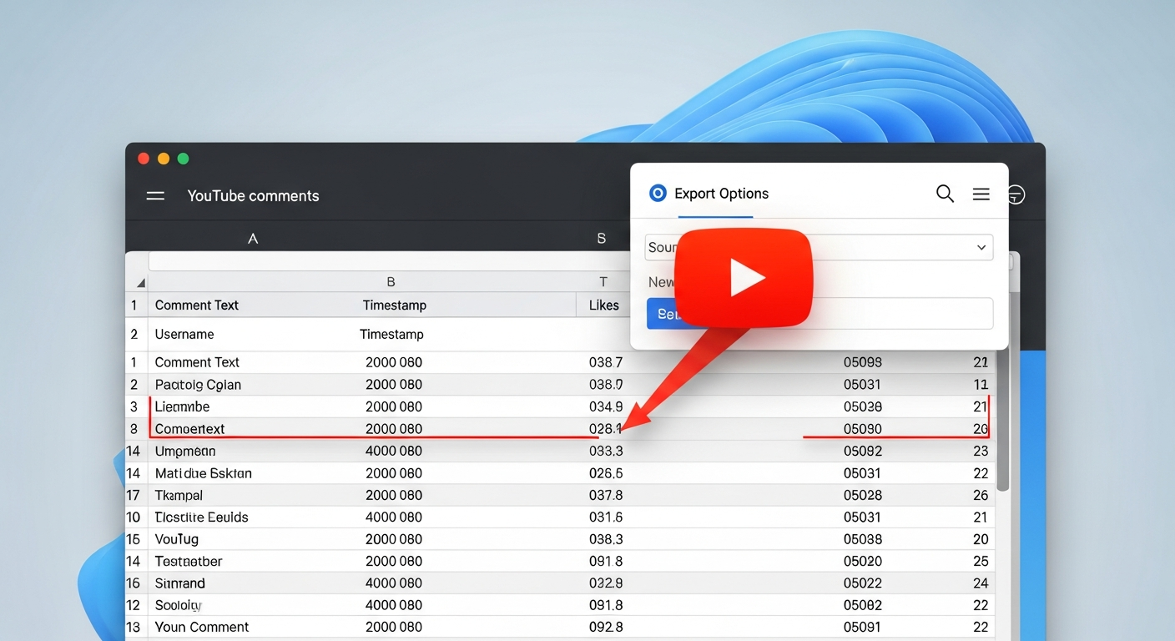This screenshot has width=1175, height=641.
Task: Select the Youn Comment cell
Action: [201, 628]
